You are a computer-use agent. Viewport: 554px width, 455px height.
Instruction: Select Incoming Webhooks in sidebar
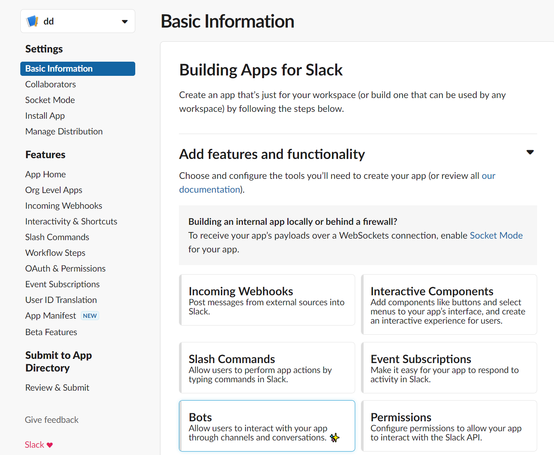coord(64,206)
